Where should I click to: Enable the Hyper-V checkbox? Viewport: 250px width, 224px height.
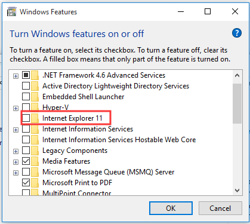26,108
